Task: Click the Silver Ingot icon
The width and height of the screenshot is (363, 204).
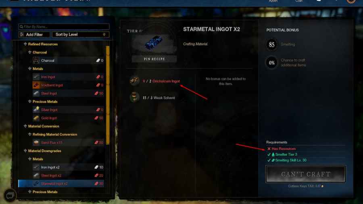Action: tap(36, 110)
